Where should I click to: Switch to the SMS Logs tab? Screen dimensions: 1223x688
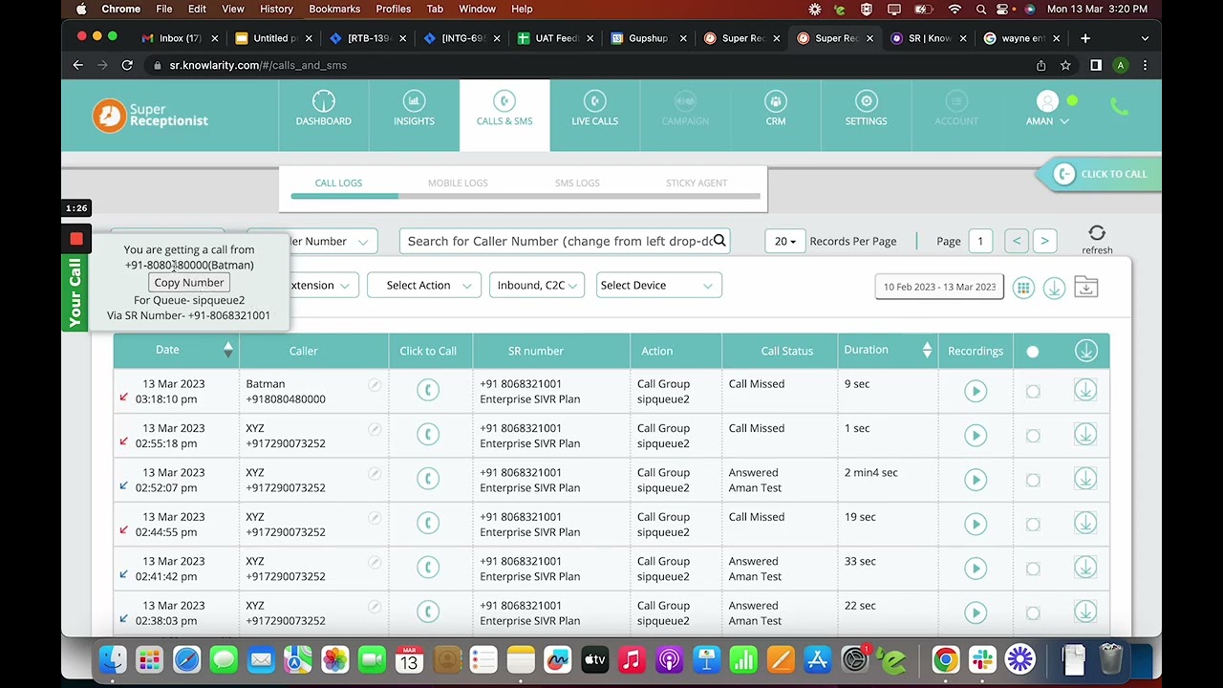tap(577, 183)
